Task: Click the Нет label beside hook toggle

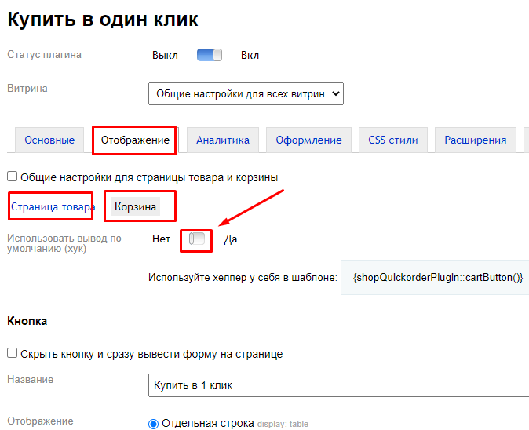Action: (161, 239)
